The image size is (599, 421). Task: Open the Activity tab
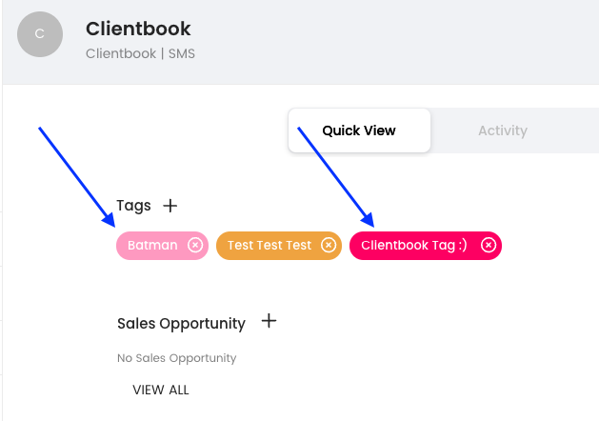(502, 130)
